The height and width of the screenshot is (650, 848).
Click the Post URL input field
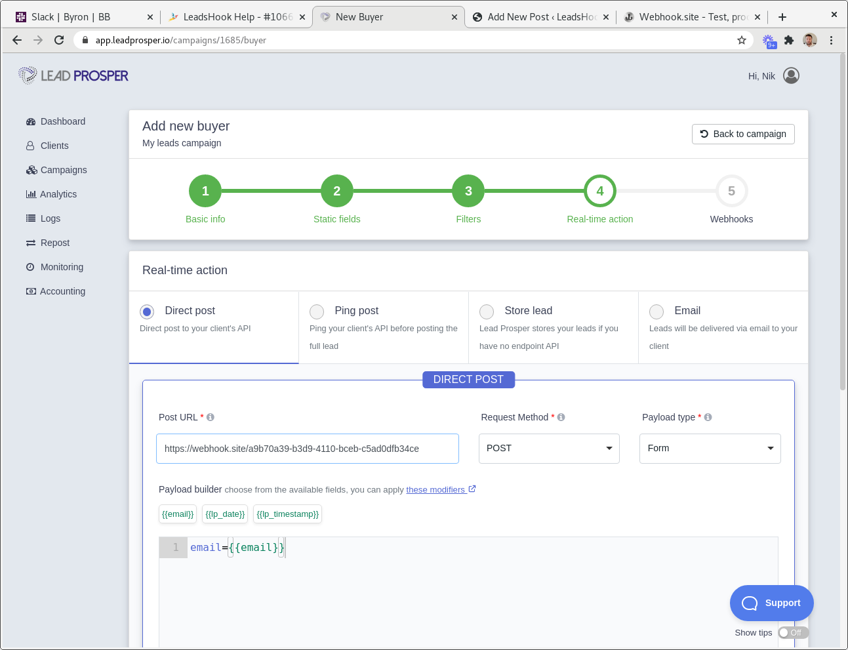pyautogui.click(x=308, y=449)
